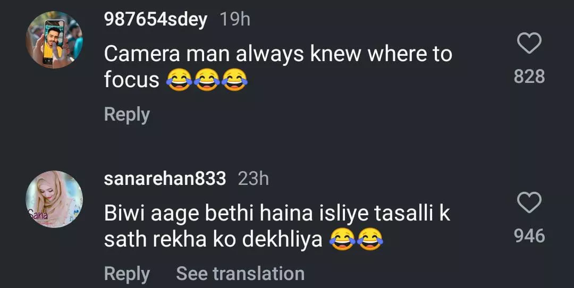Click See translation

click(240, 274)
